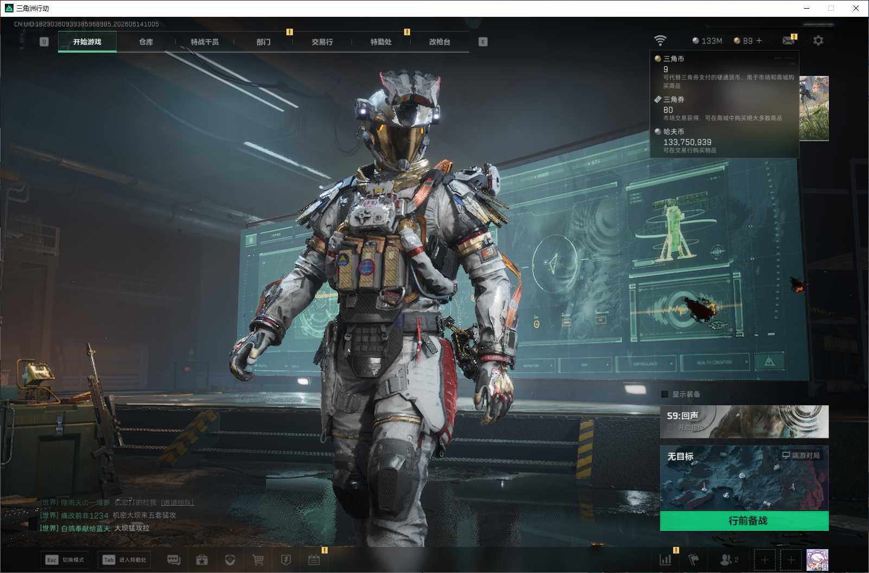Add teammate in second empty squad slot
This screenshot has height=573, width=869.
pyautogui.click(x=791, y=560)
